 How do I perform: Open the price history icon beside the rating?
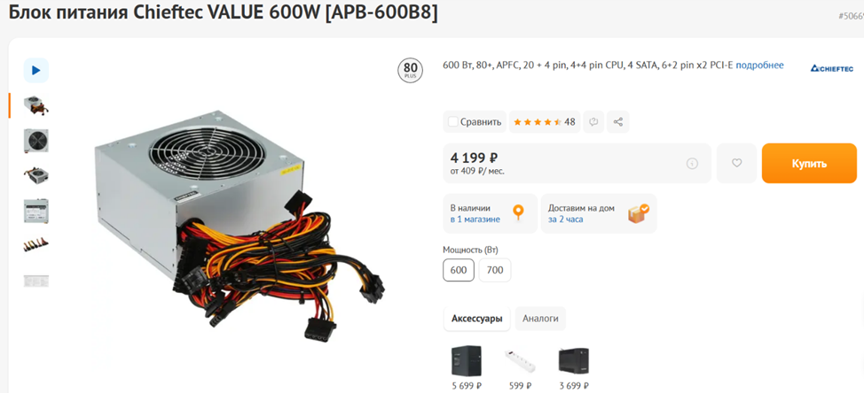(593, 122)
